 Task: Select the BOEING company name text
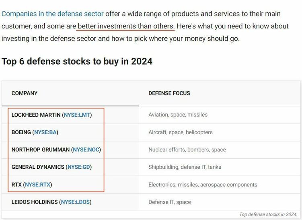coord(21,132)
